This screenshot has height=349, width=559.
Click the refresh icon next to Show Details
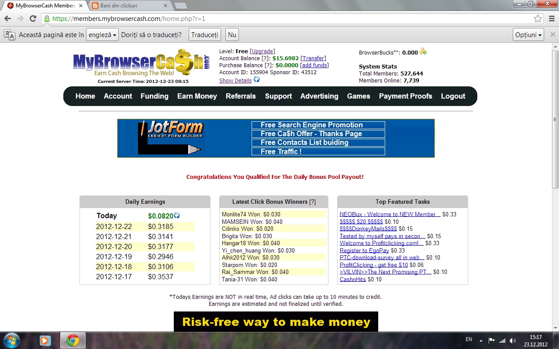pos(256,80)
